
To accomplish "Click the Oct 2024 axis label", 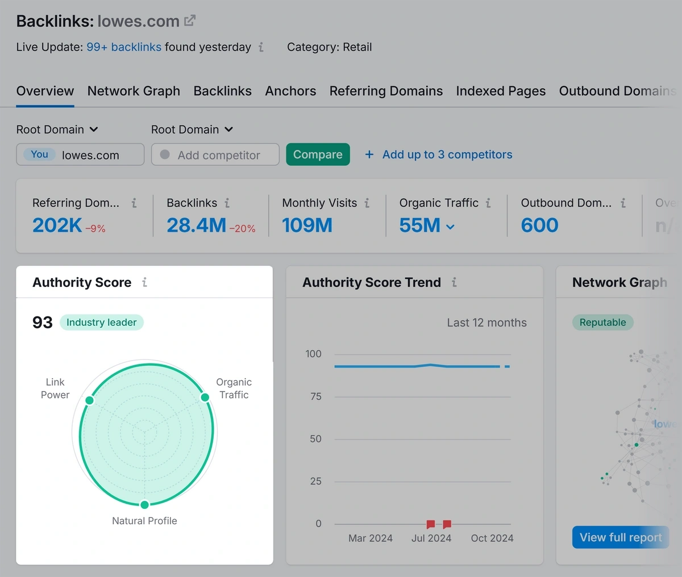I will click(x=492, y=538).
